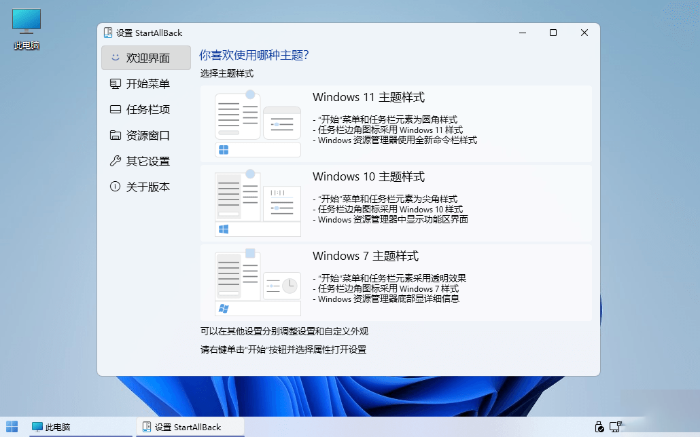Image resolution: width=700 pixels, height=437 pixels.
Task: Maximize the StartAllBack settings window
Action: click(553, 33)
